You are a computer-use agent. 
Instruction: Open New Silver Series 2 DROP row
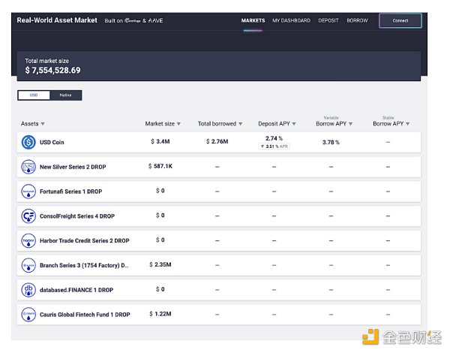219,167
